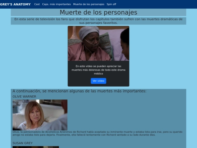
Task: Select Muerte de los personajes nav item
Action: tap(89, 4)
